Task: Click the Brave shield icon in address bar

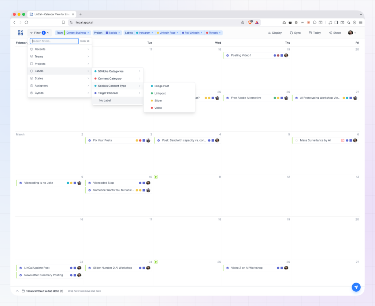Action: (x=251, y=22)
